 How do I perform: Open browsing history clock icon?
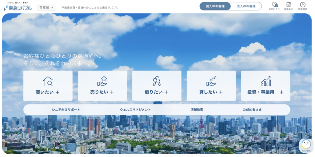(303, 5)
